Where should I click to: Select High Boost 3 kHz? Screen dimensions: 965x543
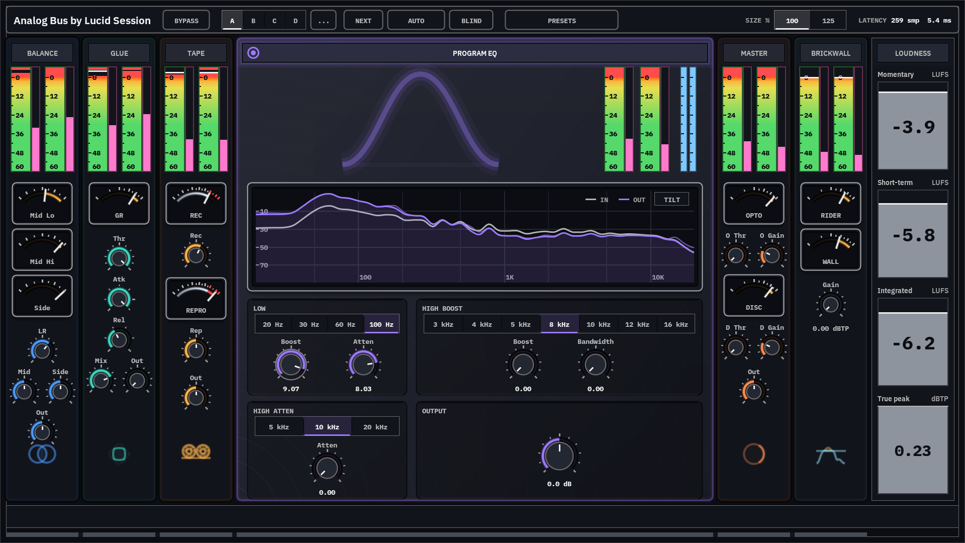tap(443, 324)
